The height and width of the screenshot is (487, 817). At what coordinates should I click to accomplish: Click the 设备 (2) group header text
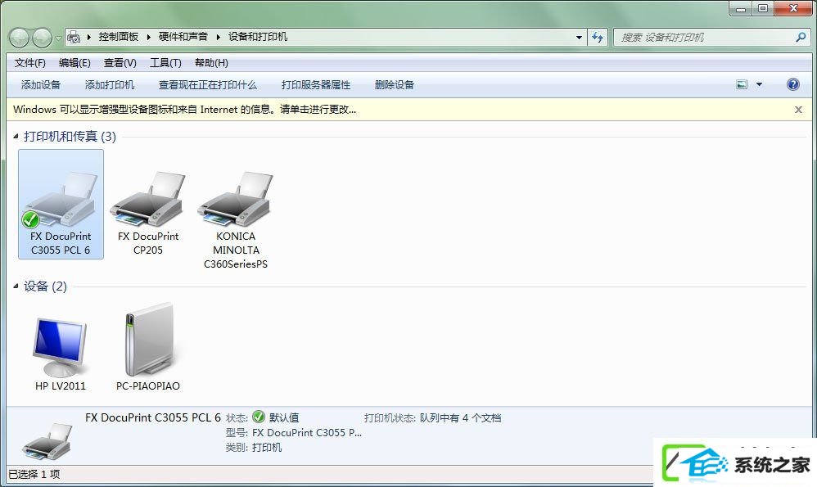45,286
